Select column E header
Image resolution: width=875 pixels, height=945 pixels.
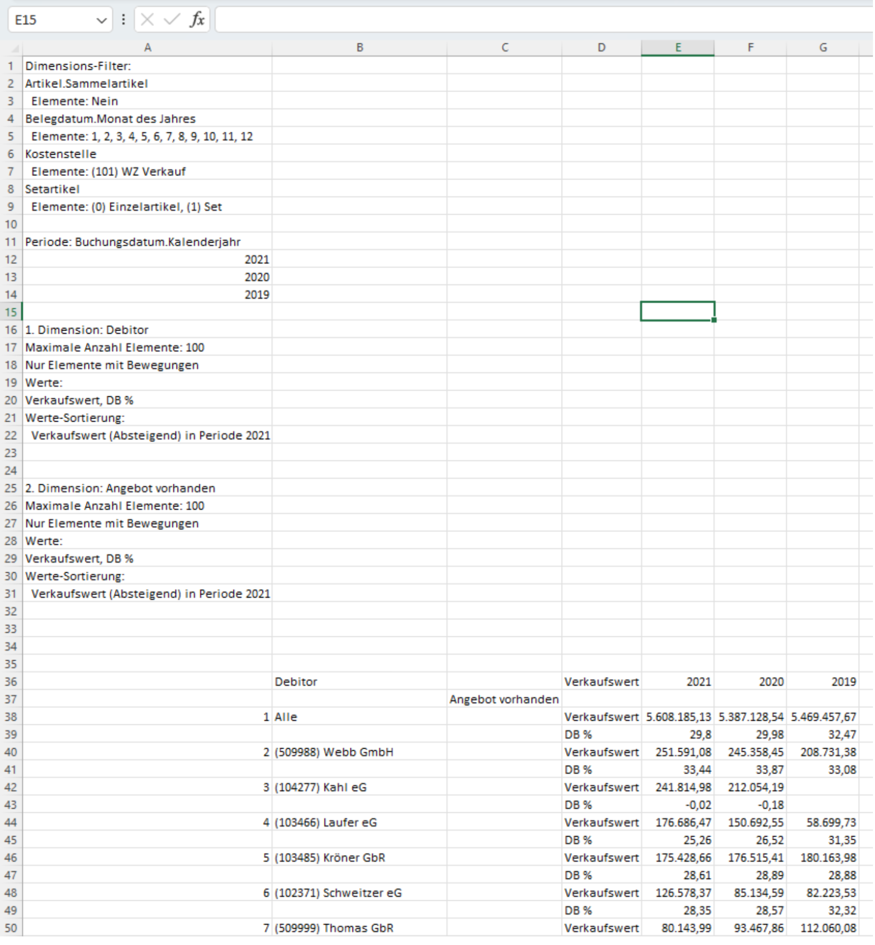[x=678, y=48]
